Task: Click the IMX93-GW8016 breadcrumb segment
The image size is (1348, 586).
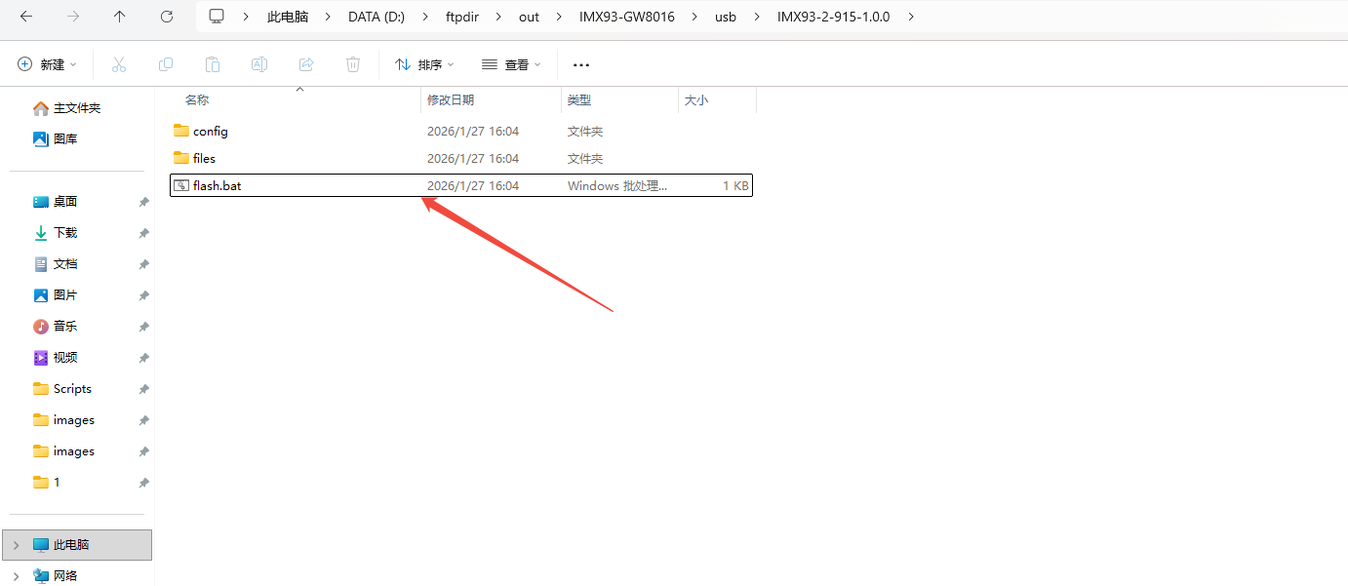Action: click(x=626, y=17)
